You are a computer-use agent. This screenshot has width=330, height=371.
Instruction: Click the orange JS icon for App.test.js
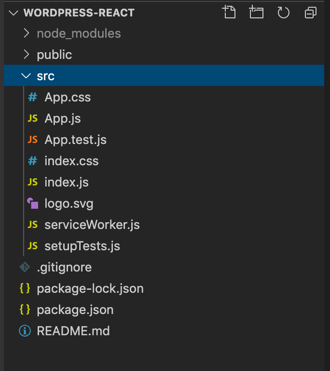(x=32, y=140)
